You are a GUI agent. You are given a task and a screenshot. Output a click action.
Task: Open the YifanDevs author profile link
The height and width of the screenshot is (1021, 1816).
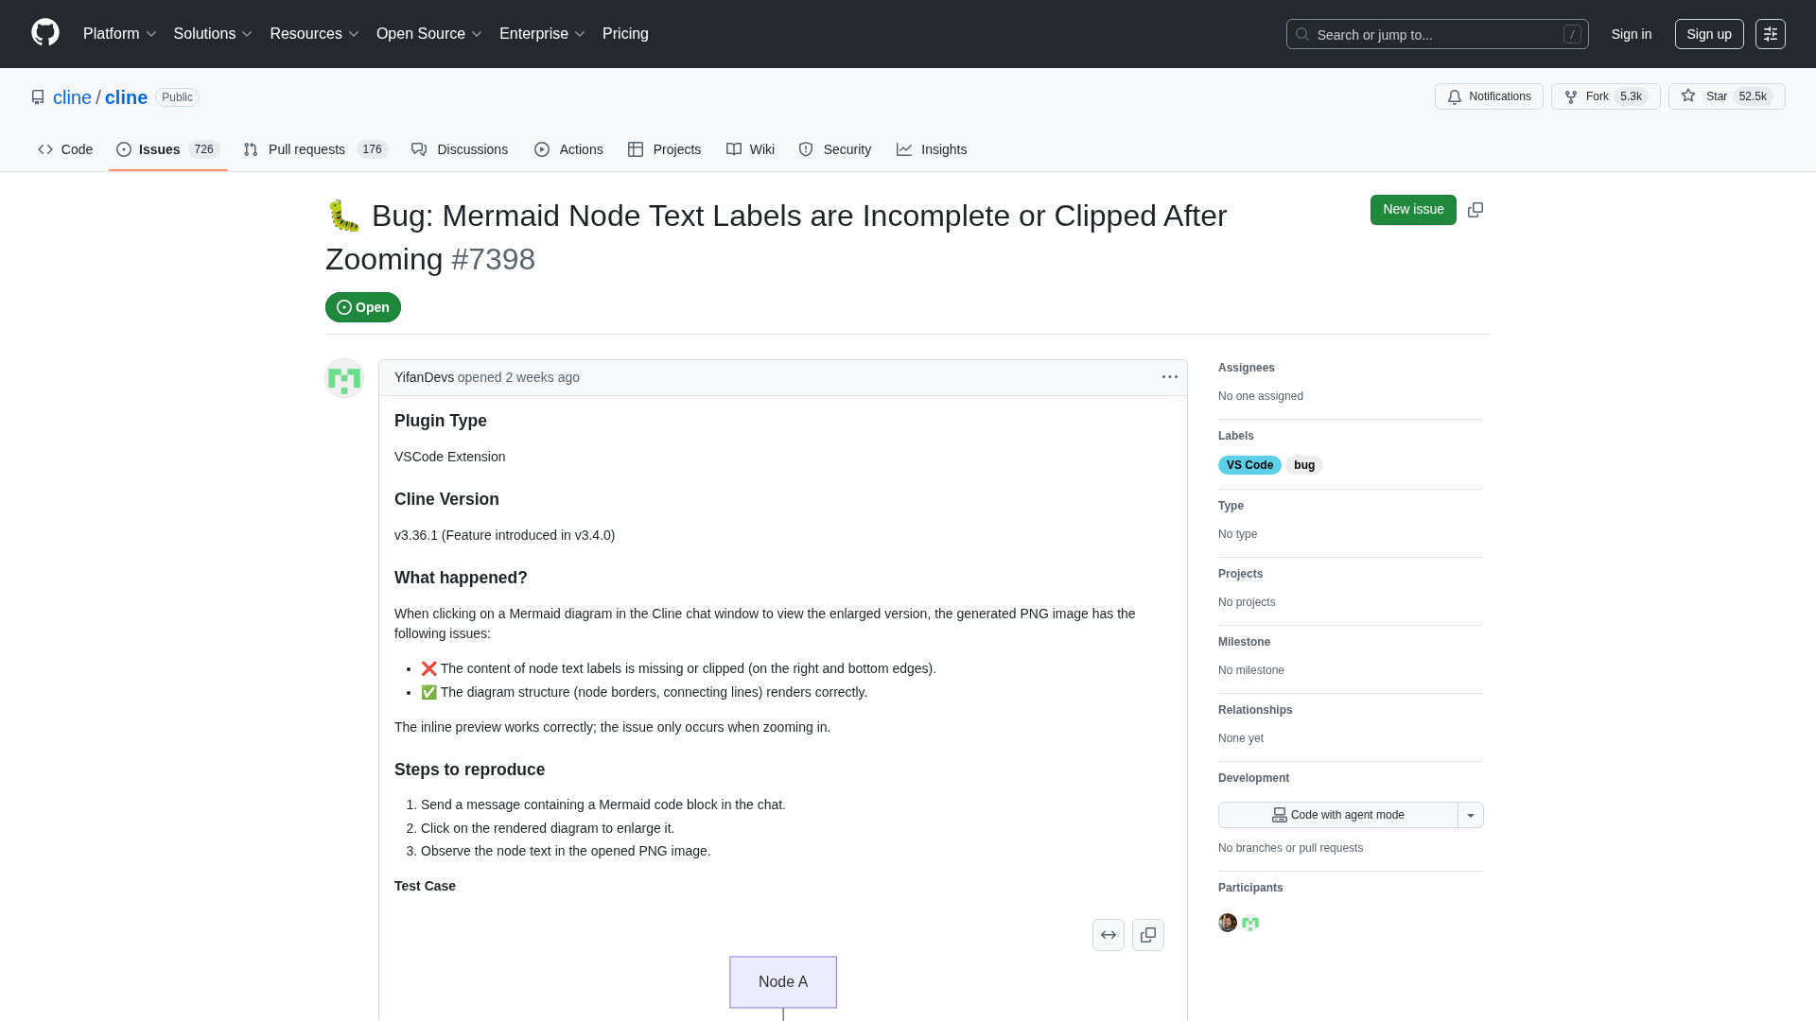tap(424, 377)
